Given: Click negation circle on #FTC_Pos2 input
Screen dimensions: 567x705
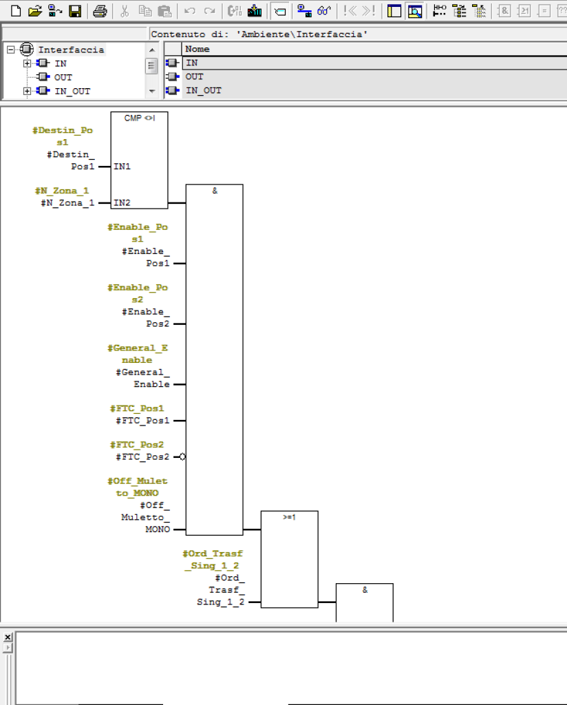Looking at the screenshot, I should (x=182, y=457).
